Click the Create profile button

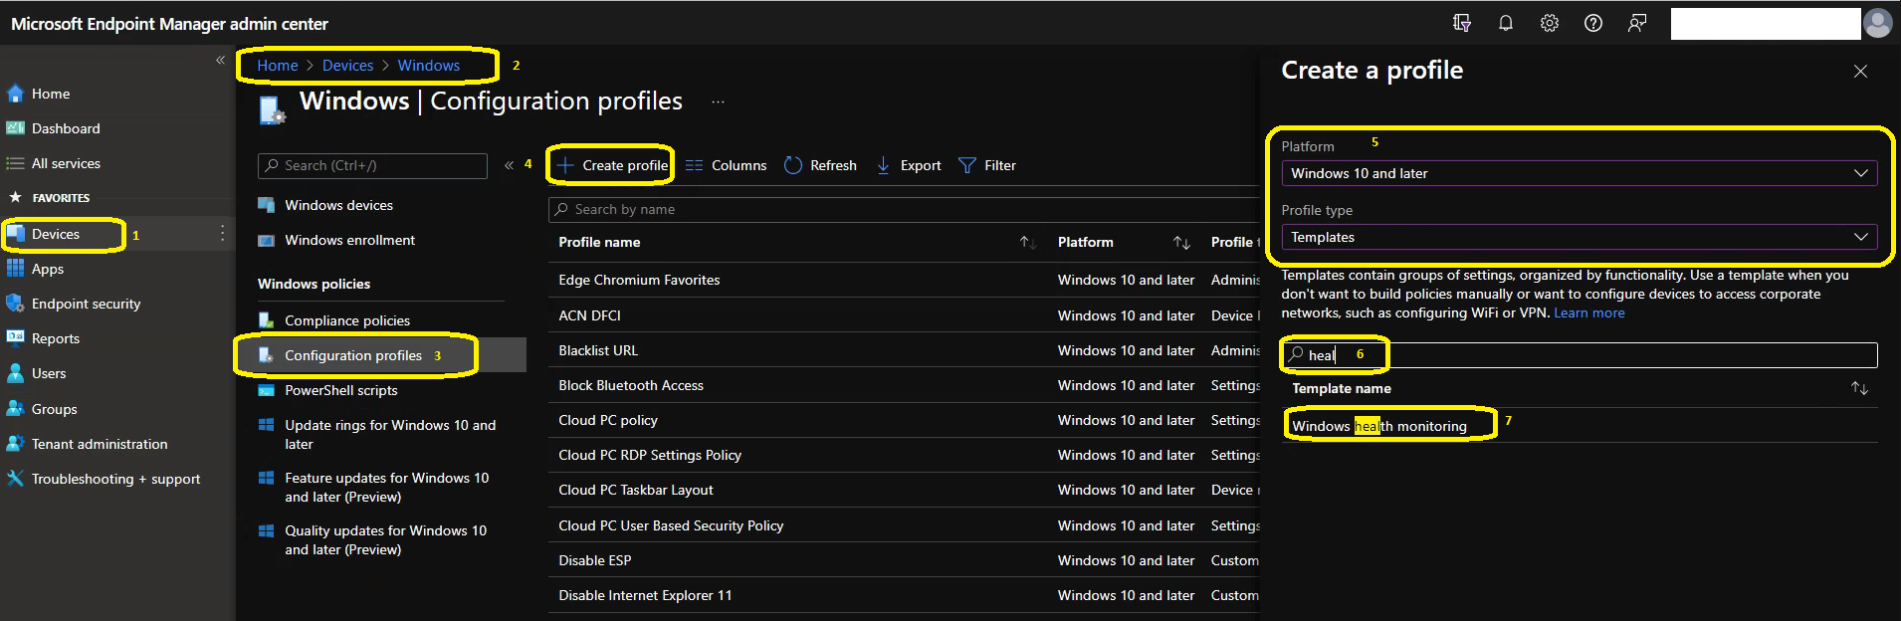[x=611, y=165]
